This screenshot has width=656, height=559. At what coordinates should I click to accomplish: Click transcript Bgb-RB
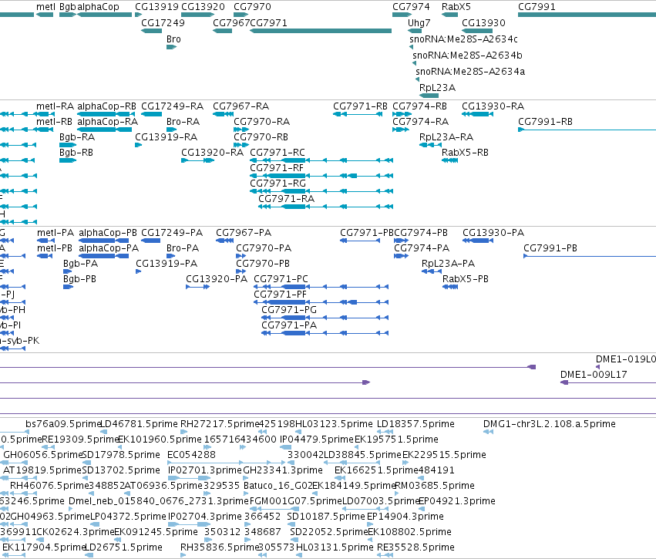pyautogui.click(x=68, y=160)
